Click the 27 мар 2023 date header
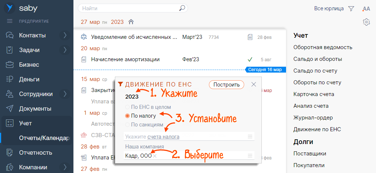Image resolution: width=376 pixels, height=173 pixels. point(102,22)
